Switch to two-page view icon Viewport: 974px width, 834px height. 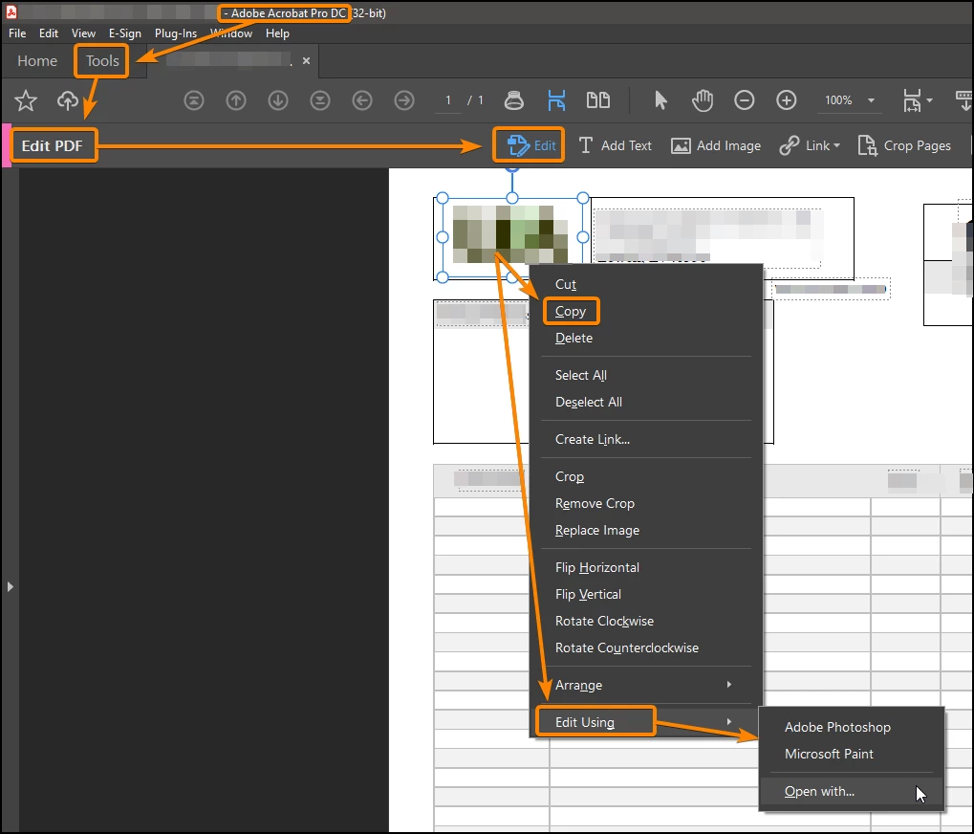tap(598, 100)
